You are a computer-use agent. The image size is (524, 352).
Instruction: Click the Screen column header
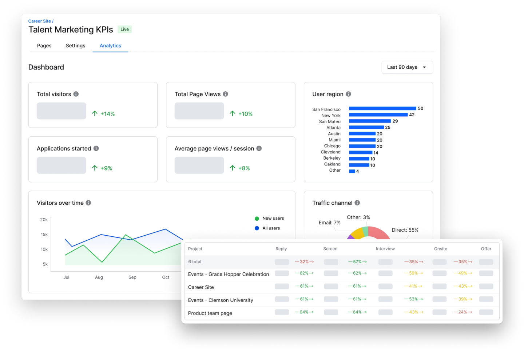[x=330, y=249]
